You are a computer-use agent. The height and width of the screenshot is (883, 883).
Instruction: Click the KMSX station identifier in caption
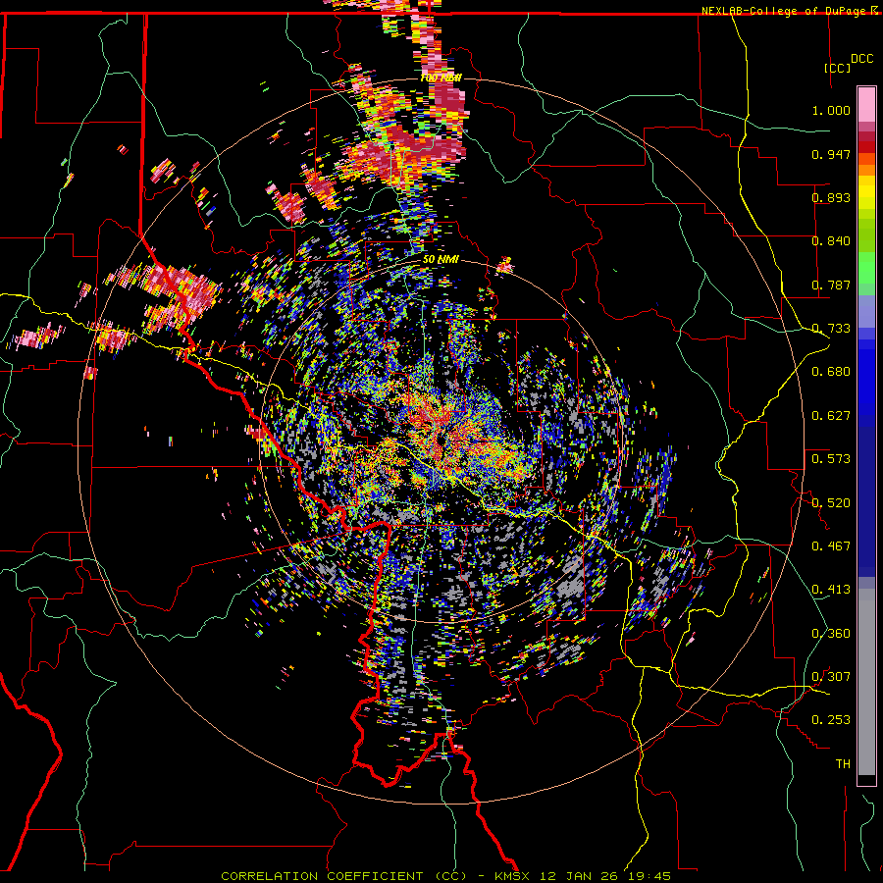click(x=514, y=876)
